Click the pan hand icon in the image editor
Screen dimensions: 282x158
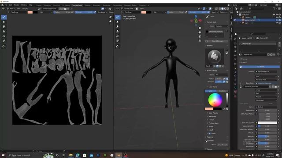click(111, 21)
